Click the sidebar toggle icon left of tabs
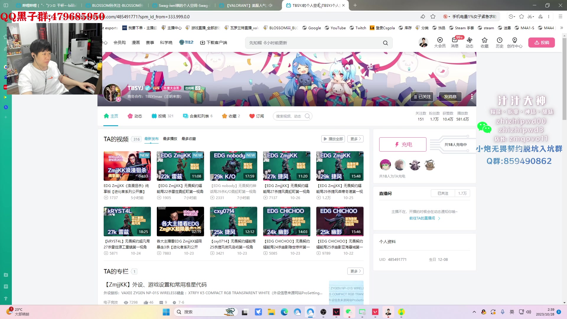 (6, 5)
